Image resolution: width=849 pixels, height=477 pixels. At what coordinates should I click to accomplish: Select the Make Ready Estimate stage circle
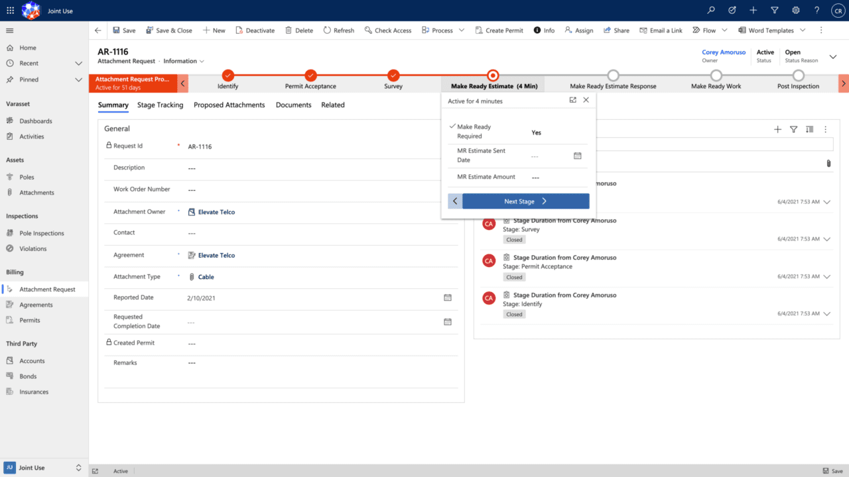pos(492,76)
